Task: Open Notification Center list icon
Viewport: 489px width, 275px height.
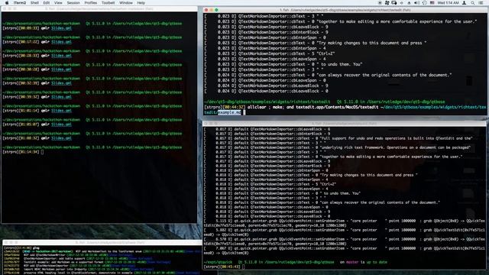Action: coord(481,3)
